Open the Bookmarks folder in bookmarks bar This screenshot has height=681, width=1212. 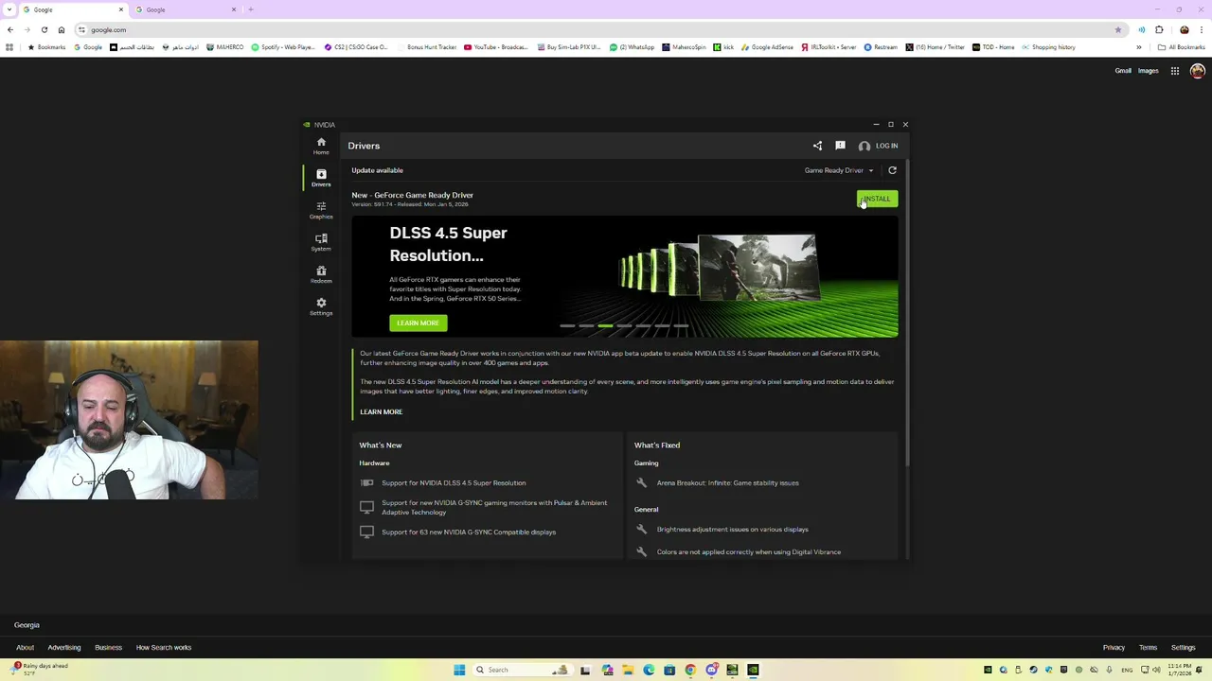[46, 47]
